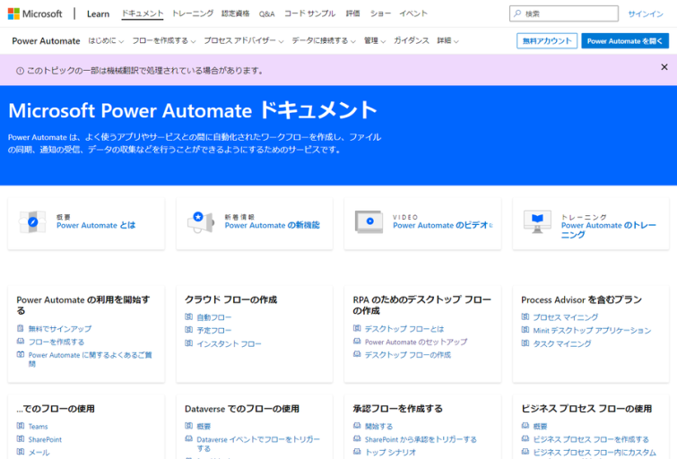Expand the 管理 dropdown menu

click(374, 40)
